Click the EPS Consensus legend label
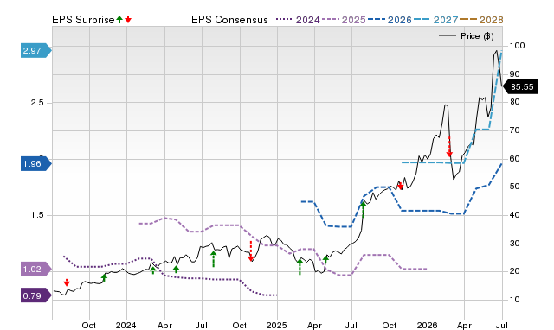 click(x=229, y=20)
